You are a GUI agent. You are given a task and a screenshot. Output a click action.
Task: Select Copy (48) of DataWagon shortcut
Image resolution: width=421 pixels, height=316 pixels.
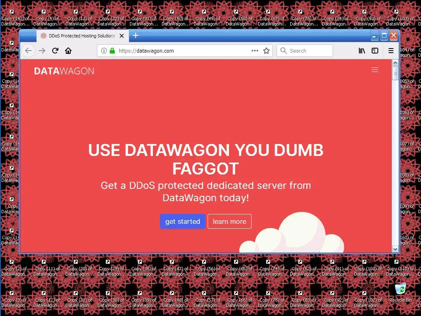[x=176, y=300]
